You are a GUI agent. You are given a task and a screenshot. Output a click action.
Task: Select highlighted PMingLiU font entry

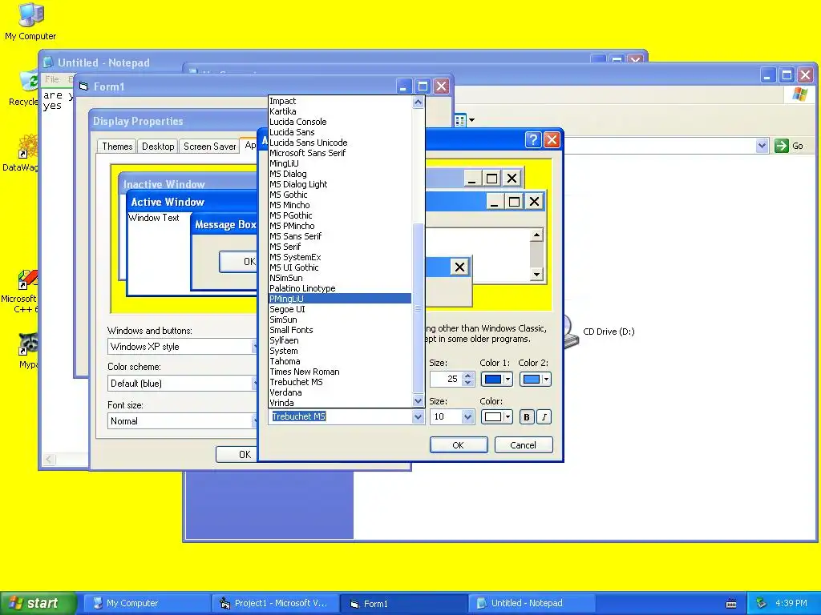pos(340,299)
